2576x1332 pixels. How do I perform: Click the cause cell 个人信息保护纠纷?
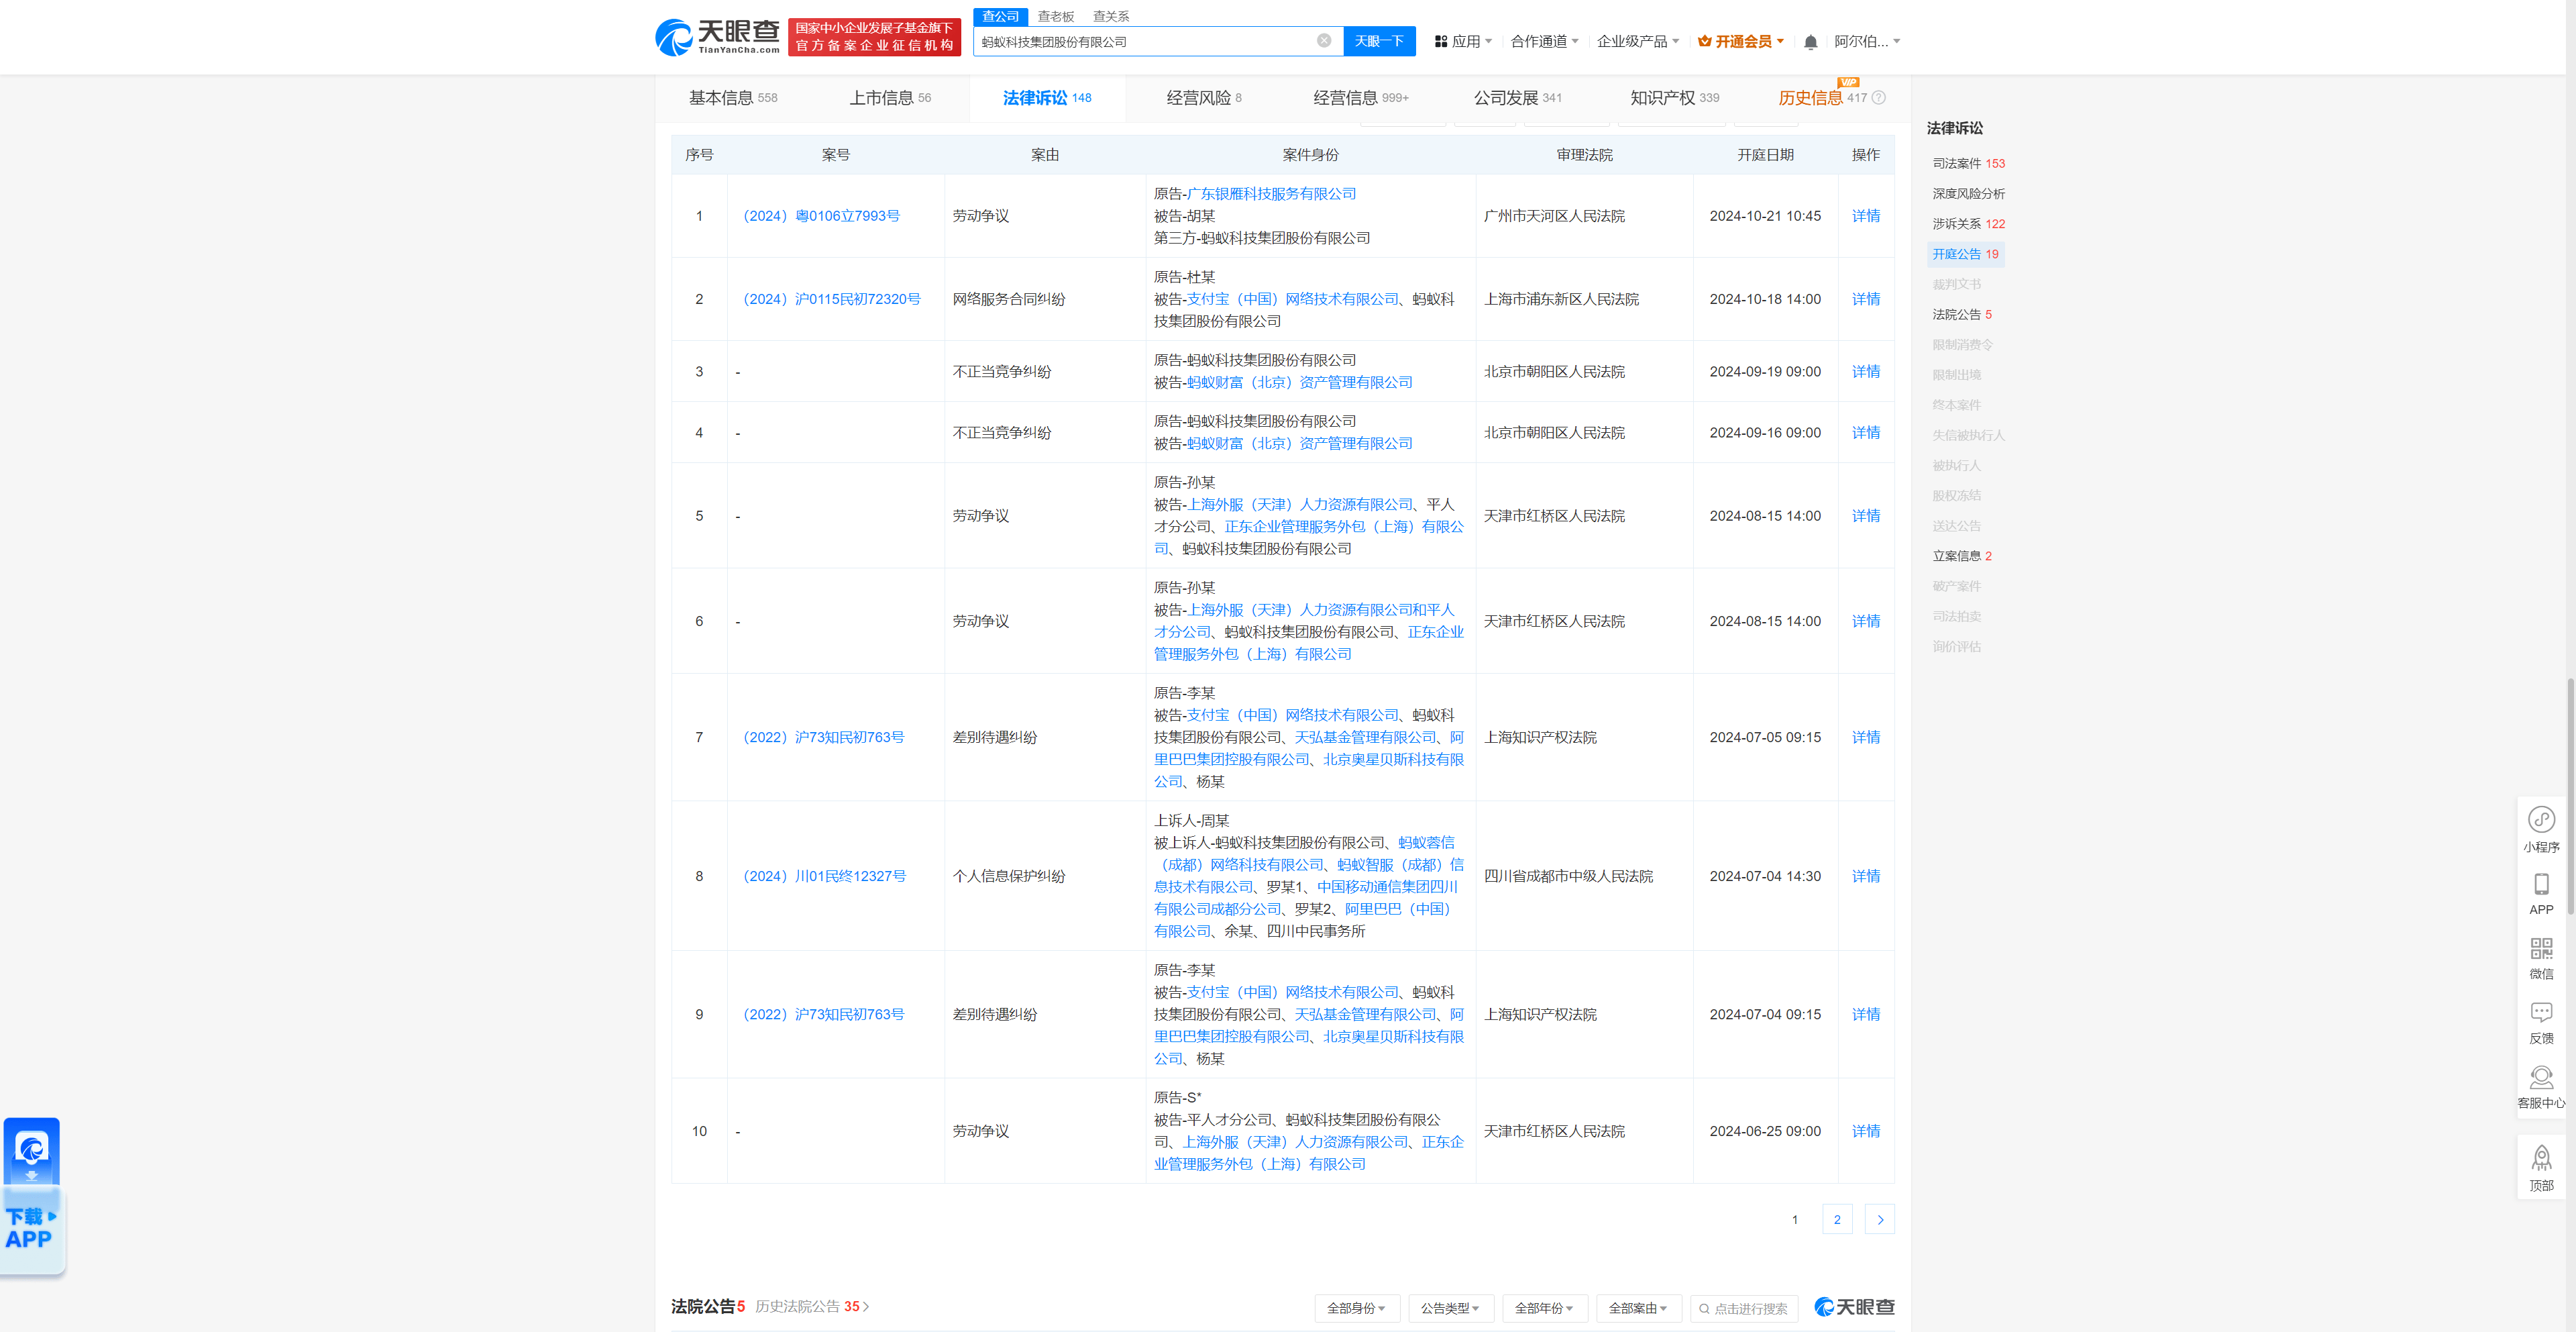tap(1008, 875)
